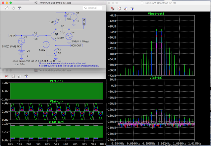Viewport: 211px width, 146px height.
Task: Click the TxminiAM-BaseMod-N1.asc window title
Action: [x=55, y=3]
